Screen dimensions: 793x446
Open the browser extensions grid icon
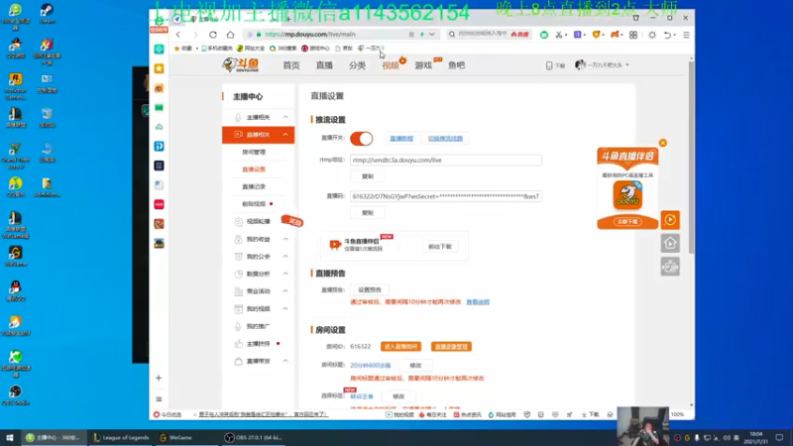tap(633, 35)
